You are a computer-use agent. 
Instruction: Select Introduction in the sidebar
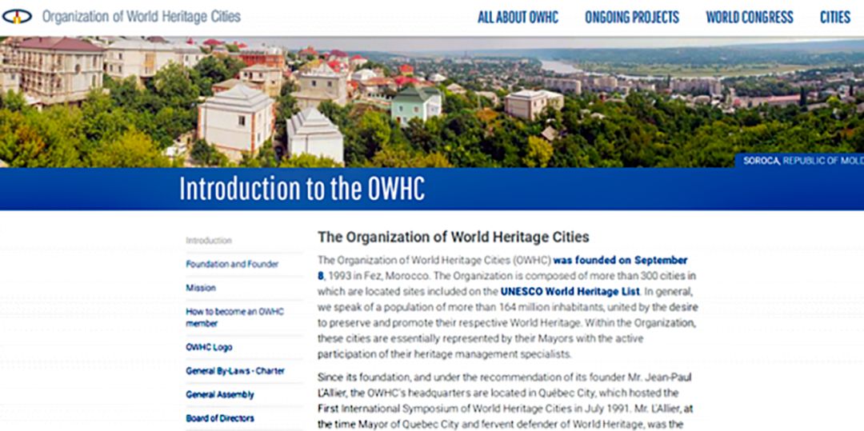pos(209,241)
